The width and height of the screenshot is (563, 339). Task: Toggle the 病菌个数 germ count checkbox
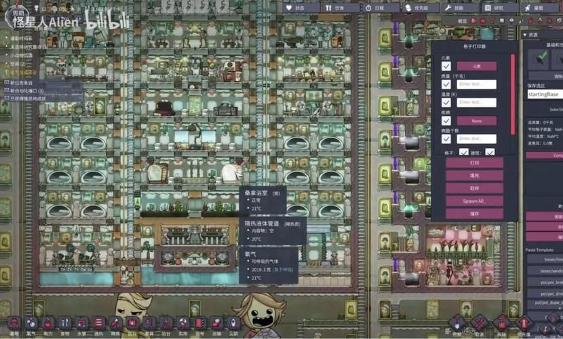pos(446,139)
